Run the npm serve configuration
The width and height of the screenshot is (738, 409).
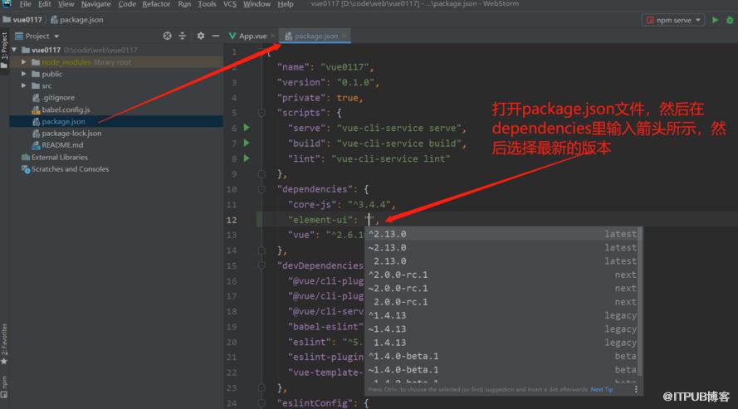[x=715, y=20]
